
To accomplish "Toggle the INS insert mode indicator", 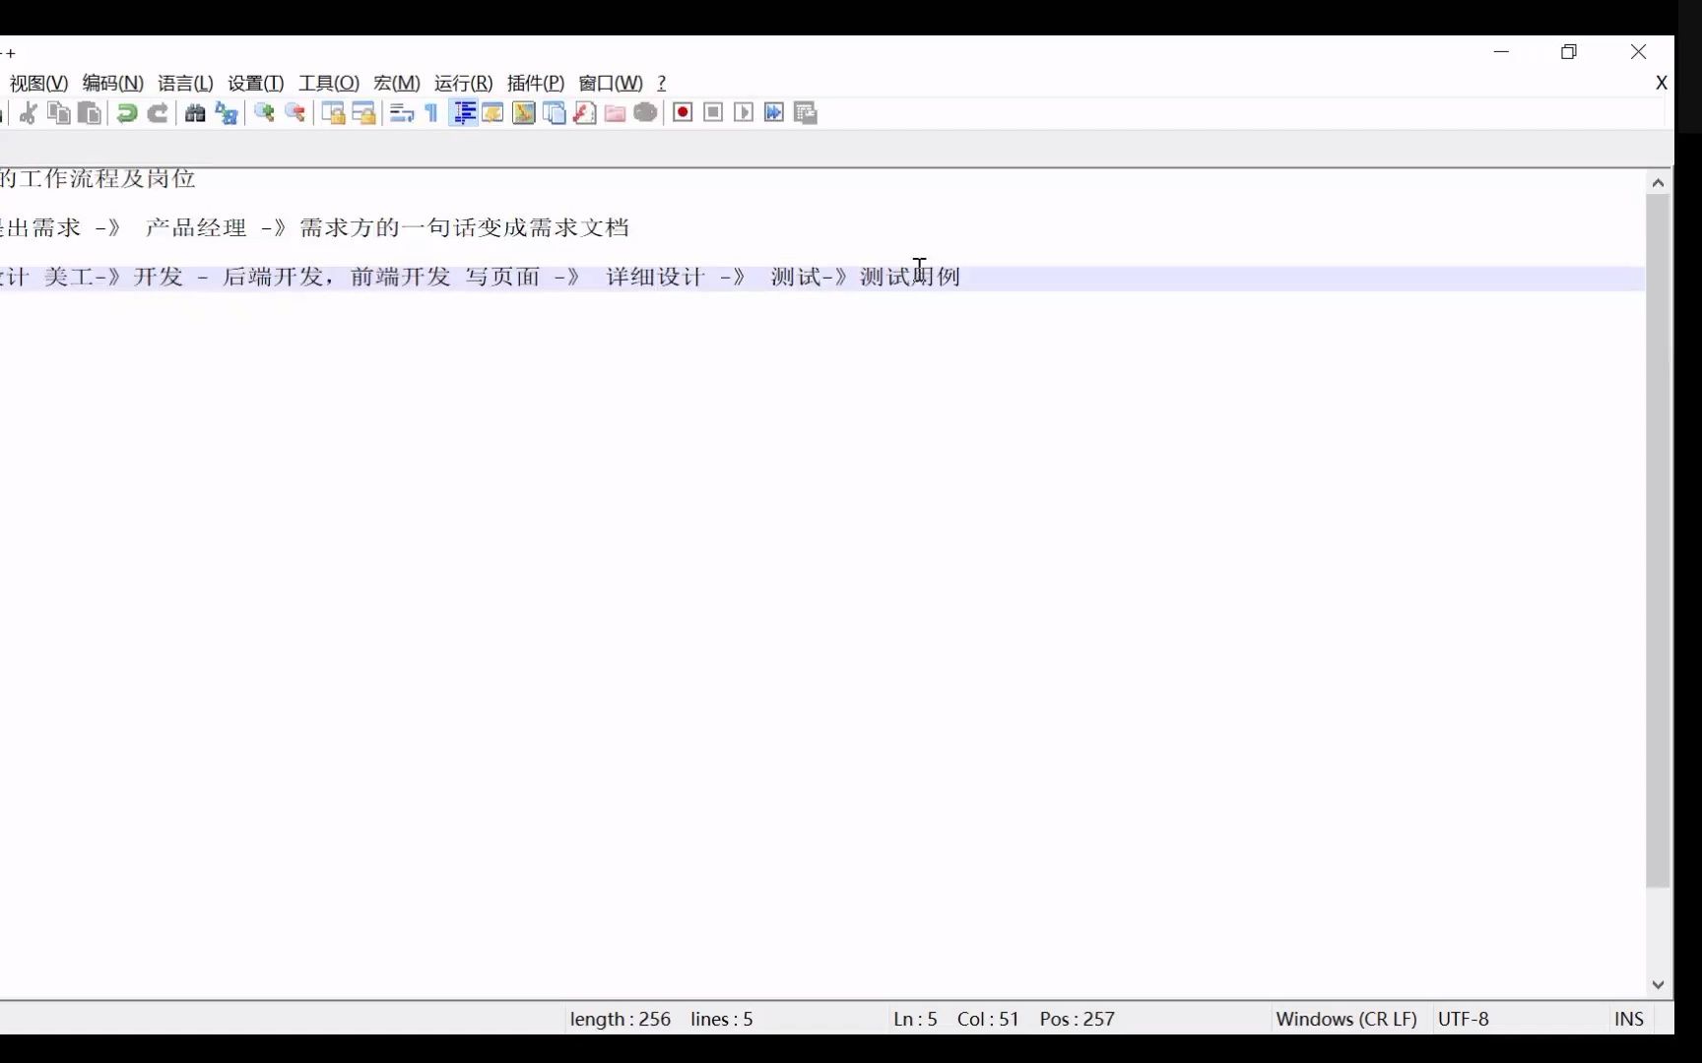I will (1629, 1020).
